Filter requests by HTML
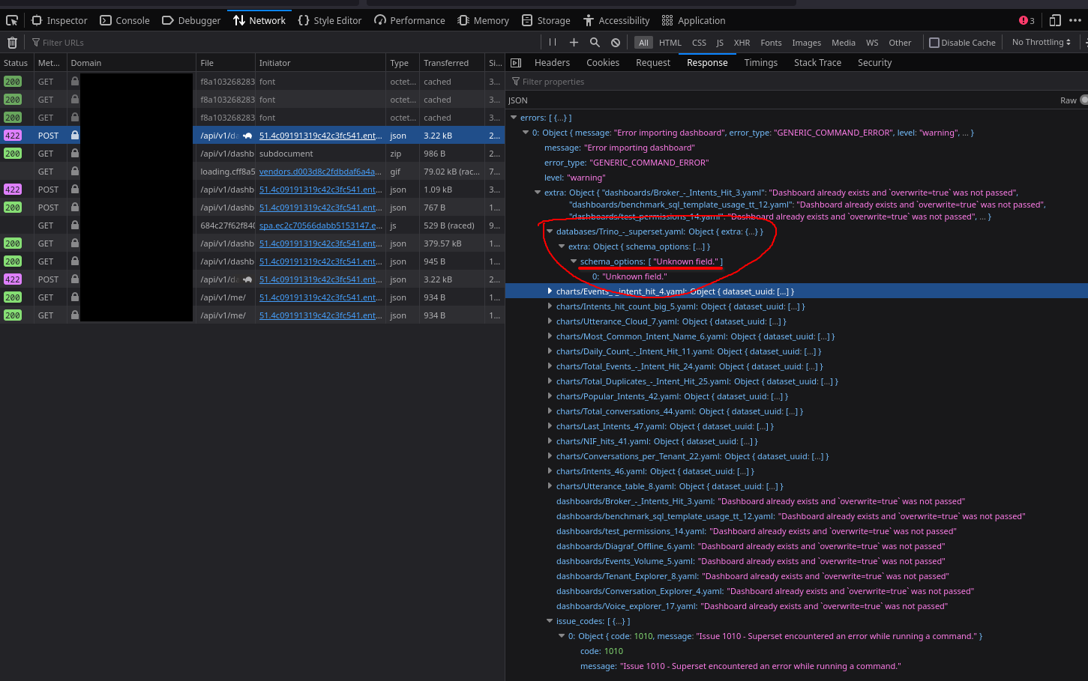 [x=670, y=43]
